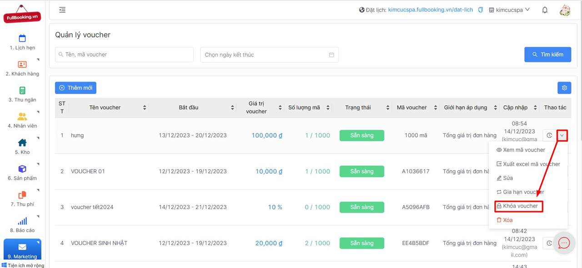Copy the booking link with the copy icon
582x268 pixels.
tap(481, 10)
